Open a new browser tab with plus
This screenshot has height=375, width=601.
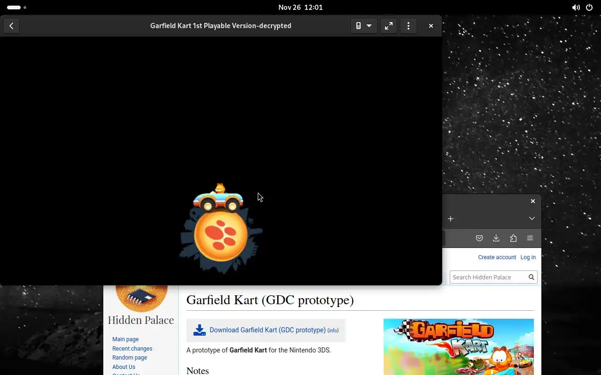point(450,218)
